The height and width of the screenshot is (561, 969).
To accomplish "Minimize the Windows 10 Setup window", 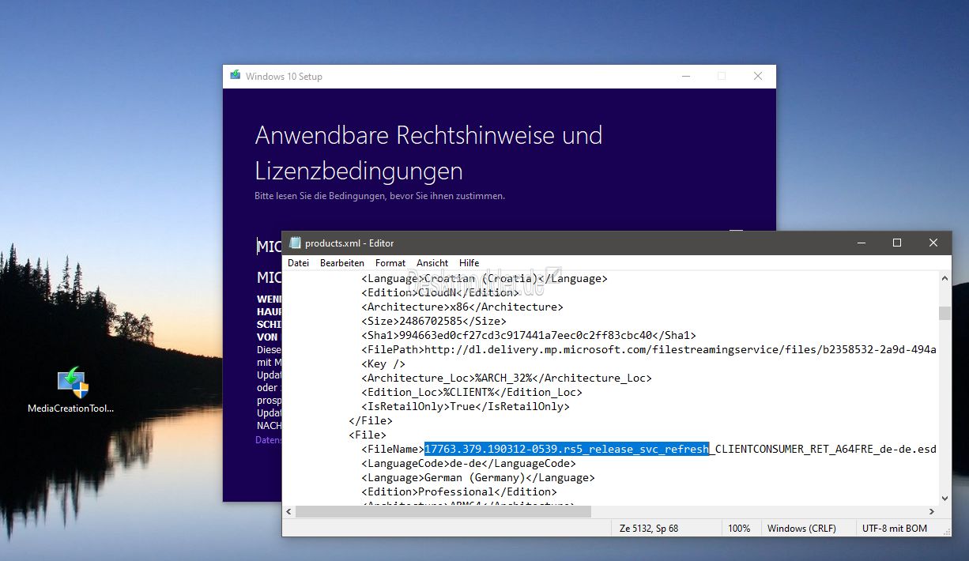I will [685, 76].
